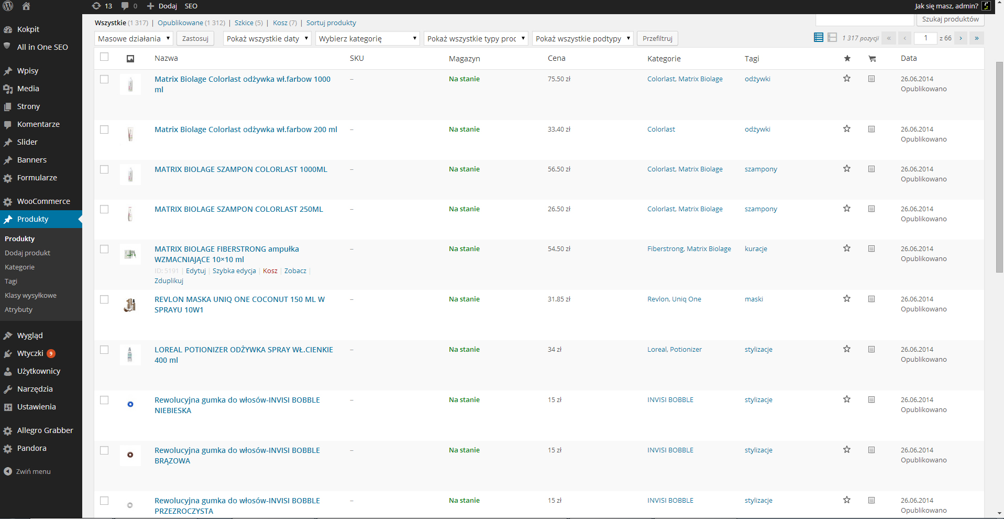Viewport: 1004px width, 519px height.
Task: Toggle featured star for FIBERSTRONG ampułka
Action: (847, 248)
